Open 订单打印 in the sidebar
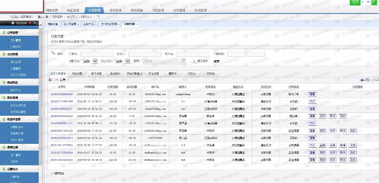This screenshot has height=183, width=379. click(16, 47)
